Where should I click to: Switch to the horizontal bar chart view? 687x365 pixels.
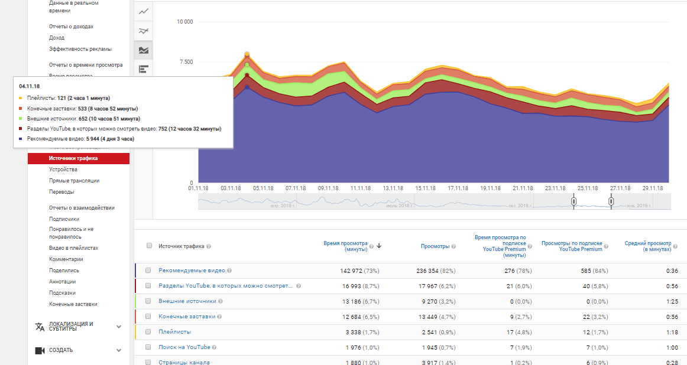[144, 69]
